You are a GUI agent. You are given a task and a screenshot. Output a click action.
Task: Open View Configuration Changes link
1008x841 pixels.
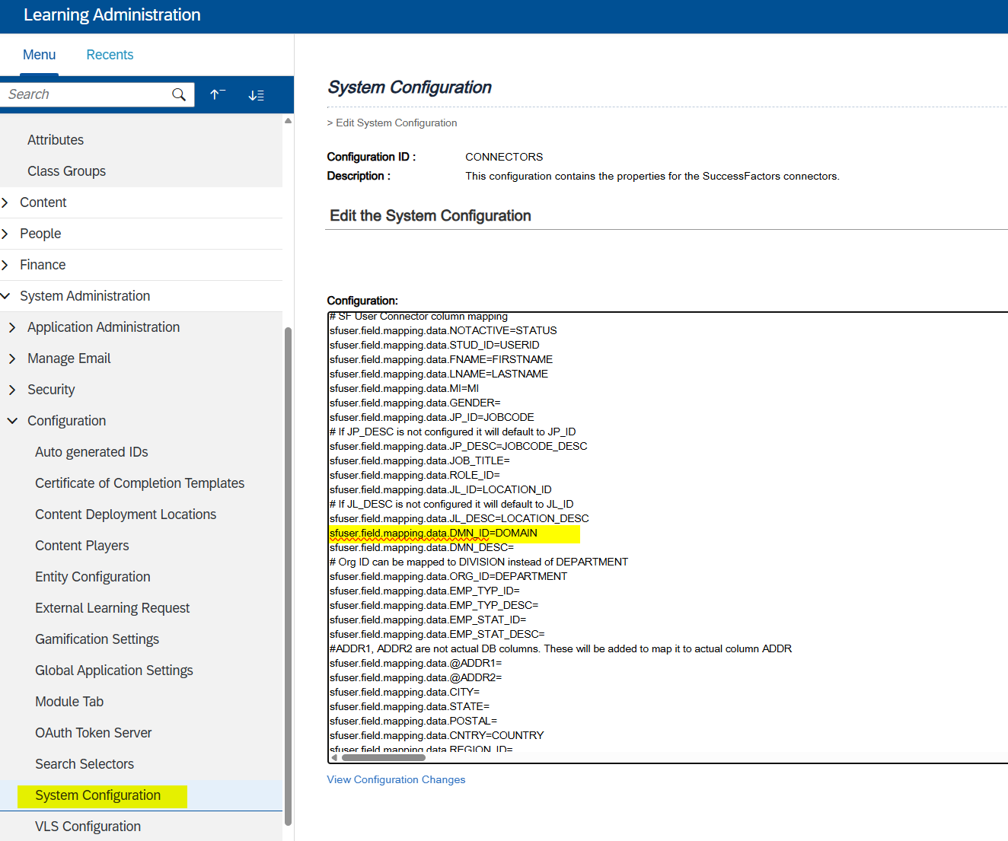pyautogui.click(x=396, y=779)
